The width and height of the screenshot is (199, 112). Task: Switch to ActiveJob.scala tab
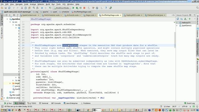[72, 15]
